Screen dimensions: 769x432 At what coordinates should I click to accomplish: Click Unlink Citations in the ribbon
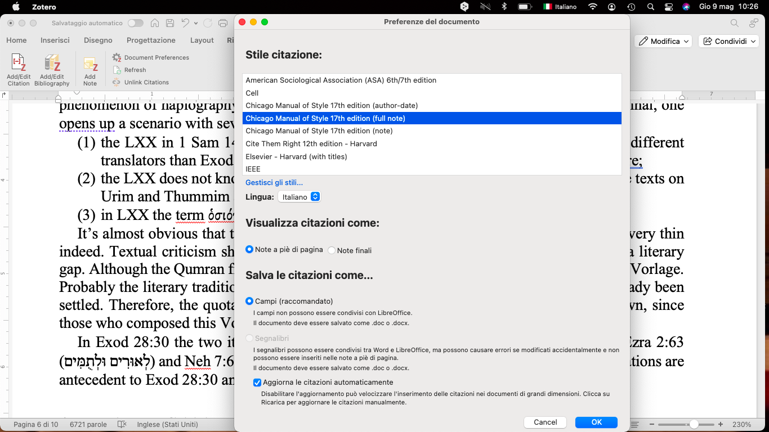(x=141, y=82)
